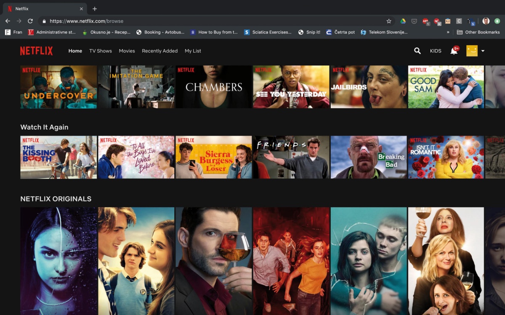
Task: Click the extension icon with badge 5
Action: coord(471,21)
